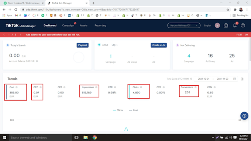Switch to the Fiverr browser tab
Screen dimensions: 251x141
(23, 3)
